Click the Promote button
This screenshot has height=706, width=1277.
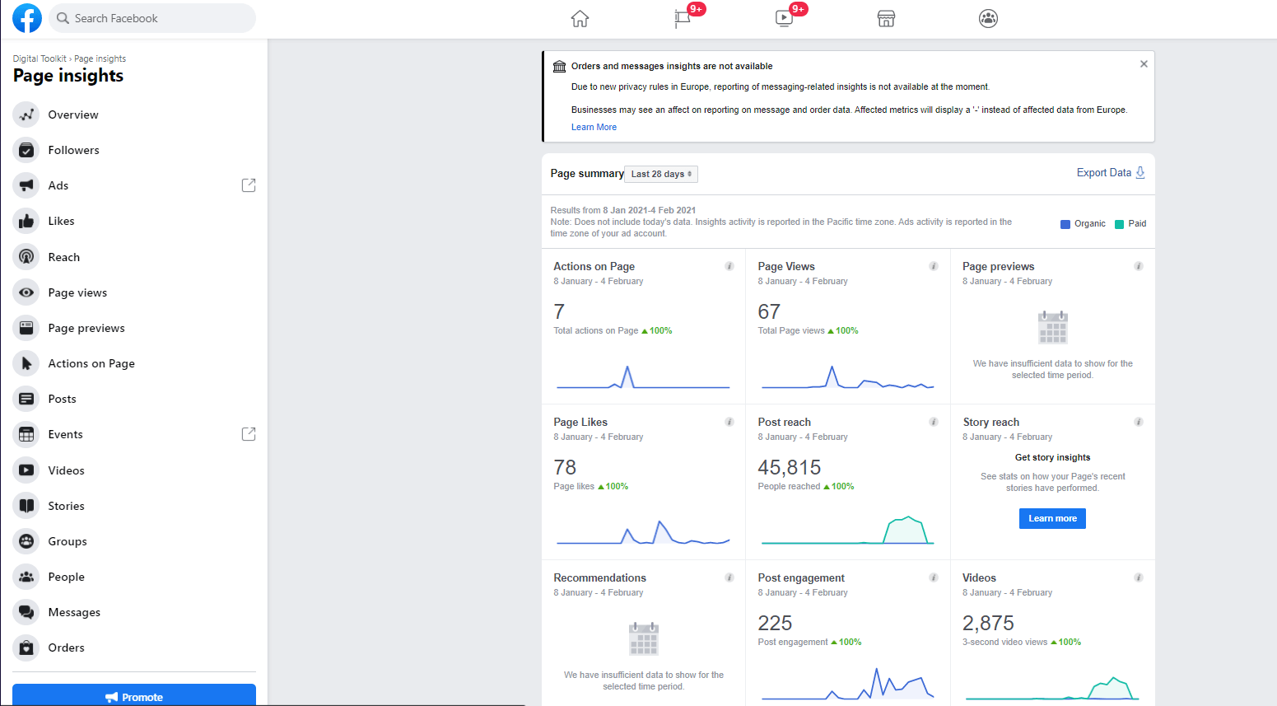click(x=133, y=696)
